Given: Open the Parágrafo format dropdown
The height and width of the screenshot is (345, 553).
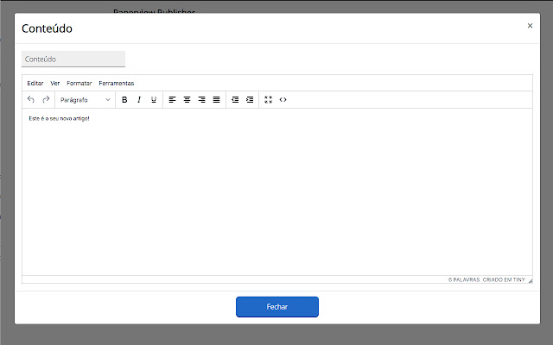Looking at the screenshot, I should click(85, 100).
